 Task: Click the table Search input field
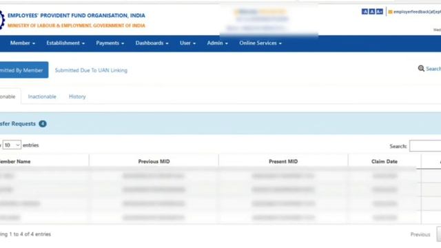425,146
